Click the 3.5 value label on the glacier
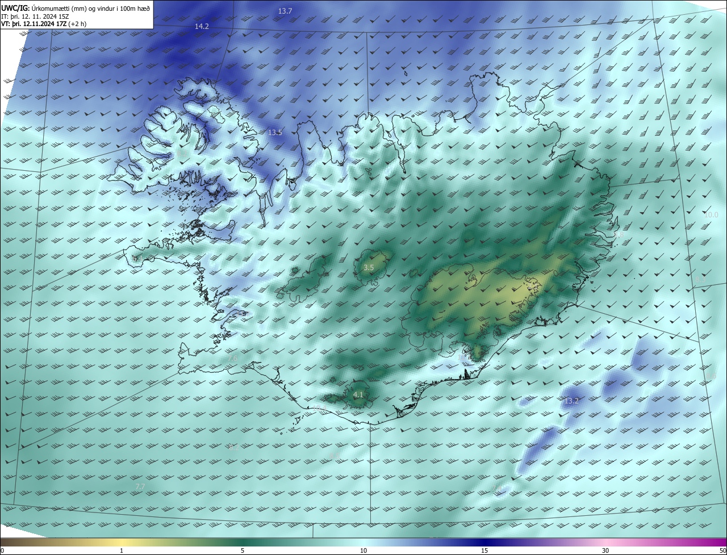The height and width of the screenshot is (555, 727). [x=369, y=267]
